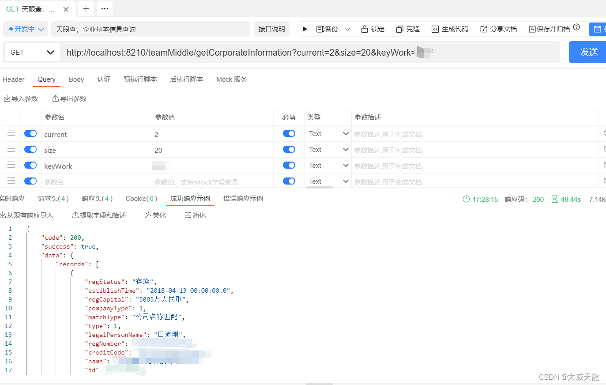Click 导出参数 export parameters
The image size is (606, 385).
69,98
